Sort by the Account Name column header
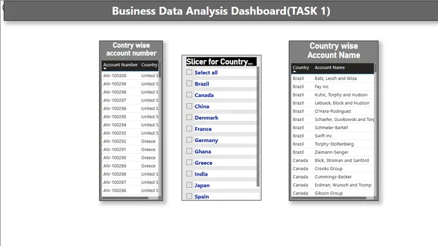 coord(330,68)
